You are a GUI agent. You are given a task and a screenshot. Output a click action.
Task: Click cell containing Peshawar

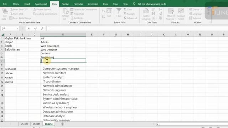point(10,69)
